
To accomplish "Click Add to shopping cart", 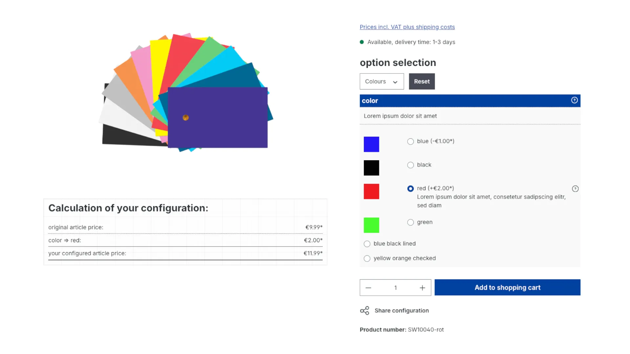I will click(507, 287).
